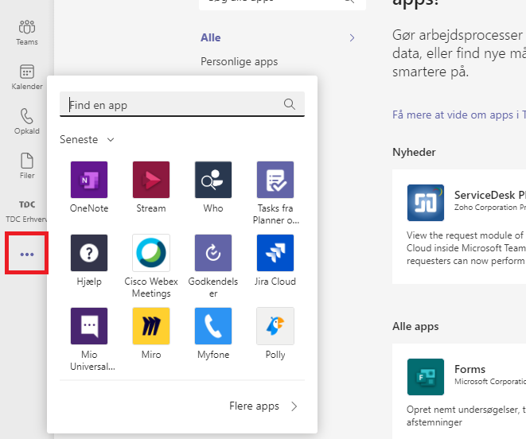
Task: Open ServiceDesk Plus app icon
Action: coord(426,203)
